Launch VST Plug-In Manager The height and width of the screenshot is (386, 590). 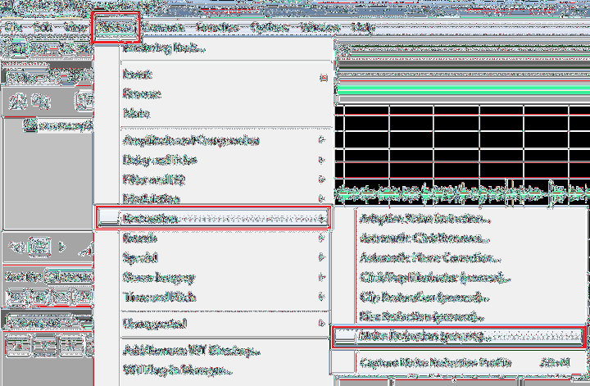tap(175, 370)
